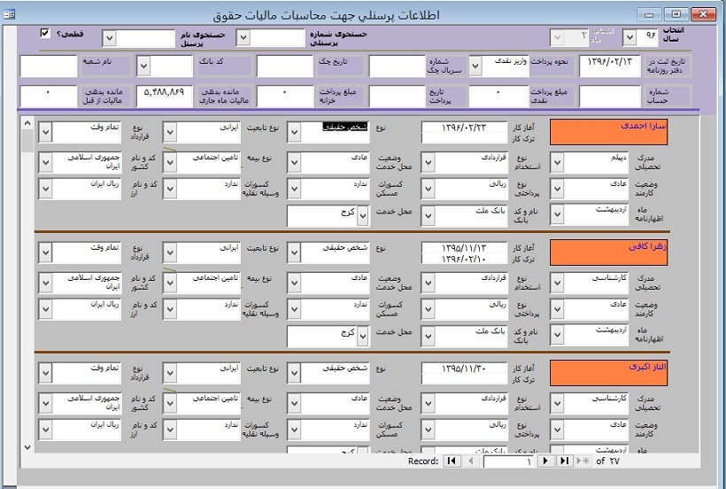Open the جستجوی نام پرسنل dropdown
Viewport: 726px width, 489px height.
coord(109,38)
